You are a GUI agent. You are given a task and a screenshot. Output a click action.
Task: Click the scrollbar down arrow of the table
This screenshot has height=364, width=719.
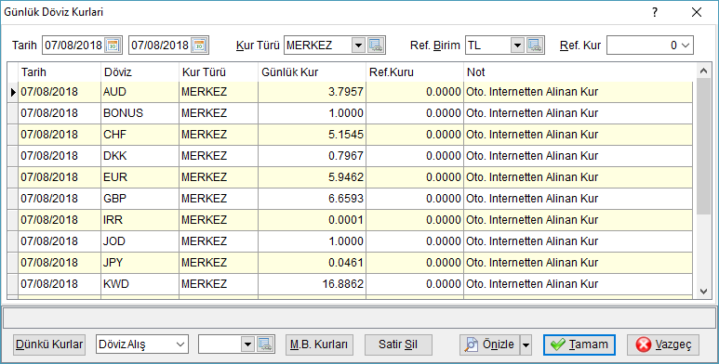(x=703, y=292)
